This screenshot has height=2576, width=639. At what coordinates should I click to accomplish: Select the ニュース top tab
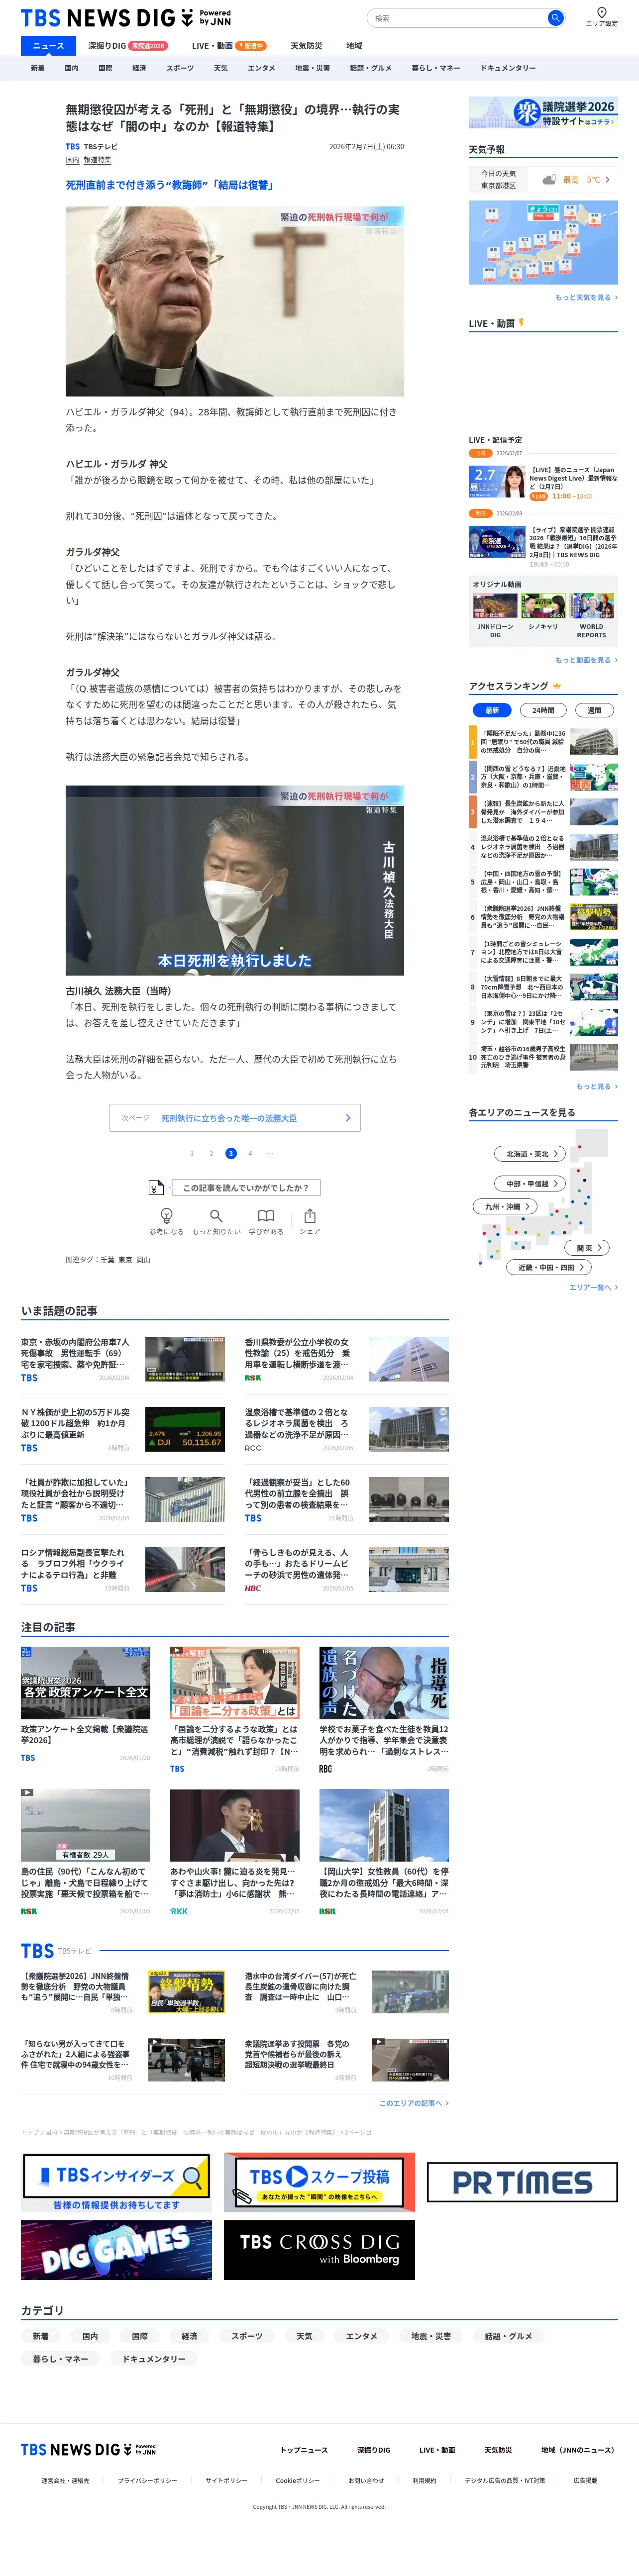[x=48, y=46]
